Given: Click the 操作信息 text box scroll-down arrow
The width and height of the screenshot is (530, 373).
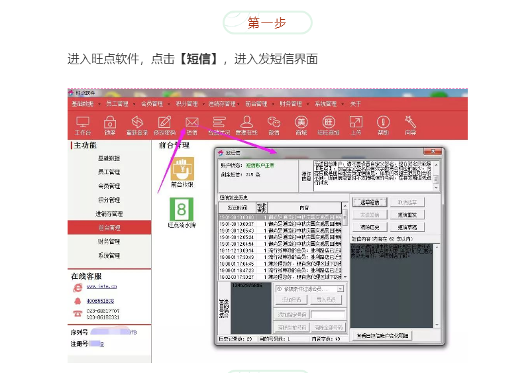Looking at the screenshot, I should (x=436, y=187).
